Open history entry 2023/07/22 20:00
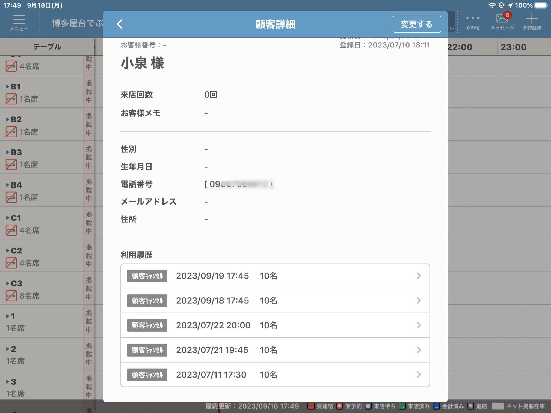This screenshot has width=551, height=413. [275, 325]
